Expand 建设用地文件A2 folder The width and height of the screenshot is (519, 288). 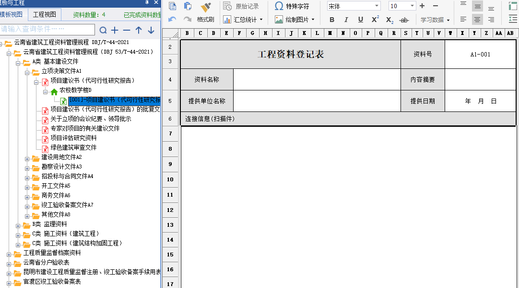27,159
